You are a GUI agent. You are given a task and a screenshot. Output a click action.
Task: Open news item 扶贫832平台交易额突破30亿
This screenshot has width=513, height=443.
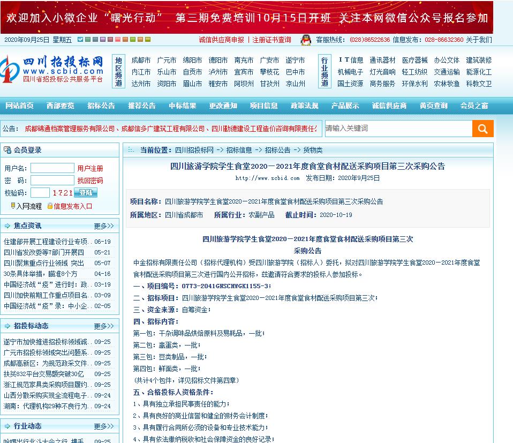(x=43, y=374)
